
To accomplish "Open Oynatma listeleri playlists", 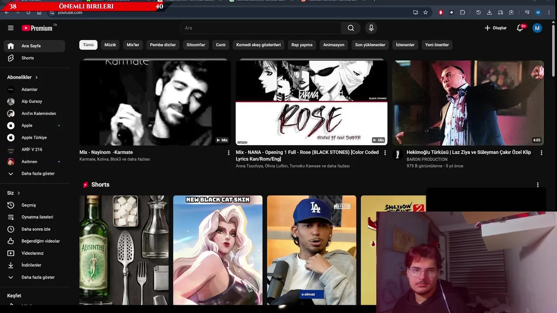I will click(34, 217).
